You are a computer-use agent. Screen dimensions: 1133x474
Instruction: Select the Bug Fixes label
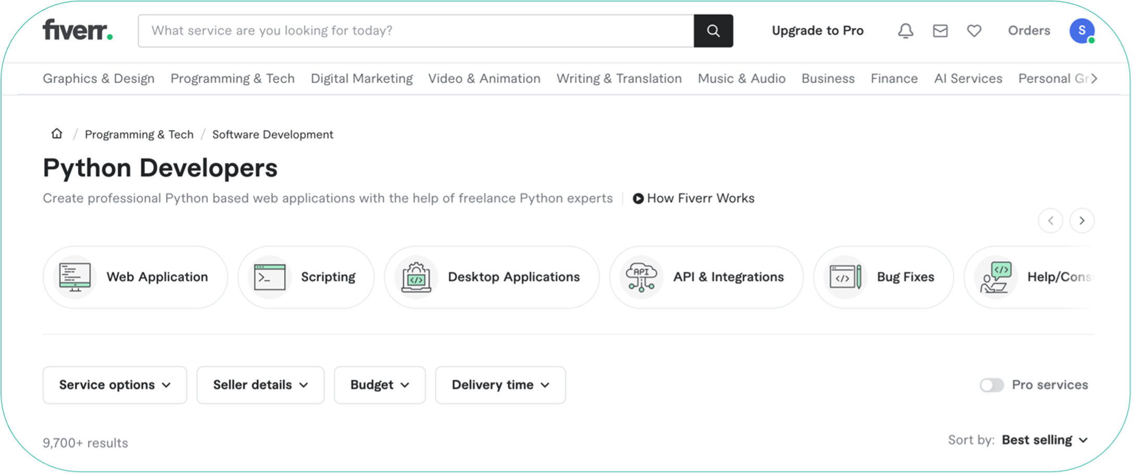pyautogui.click(x=905, y=277)
